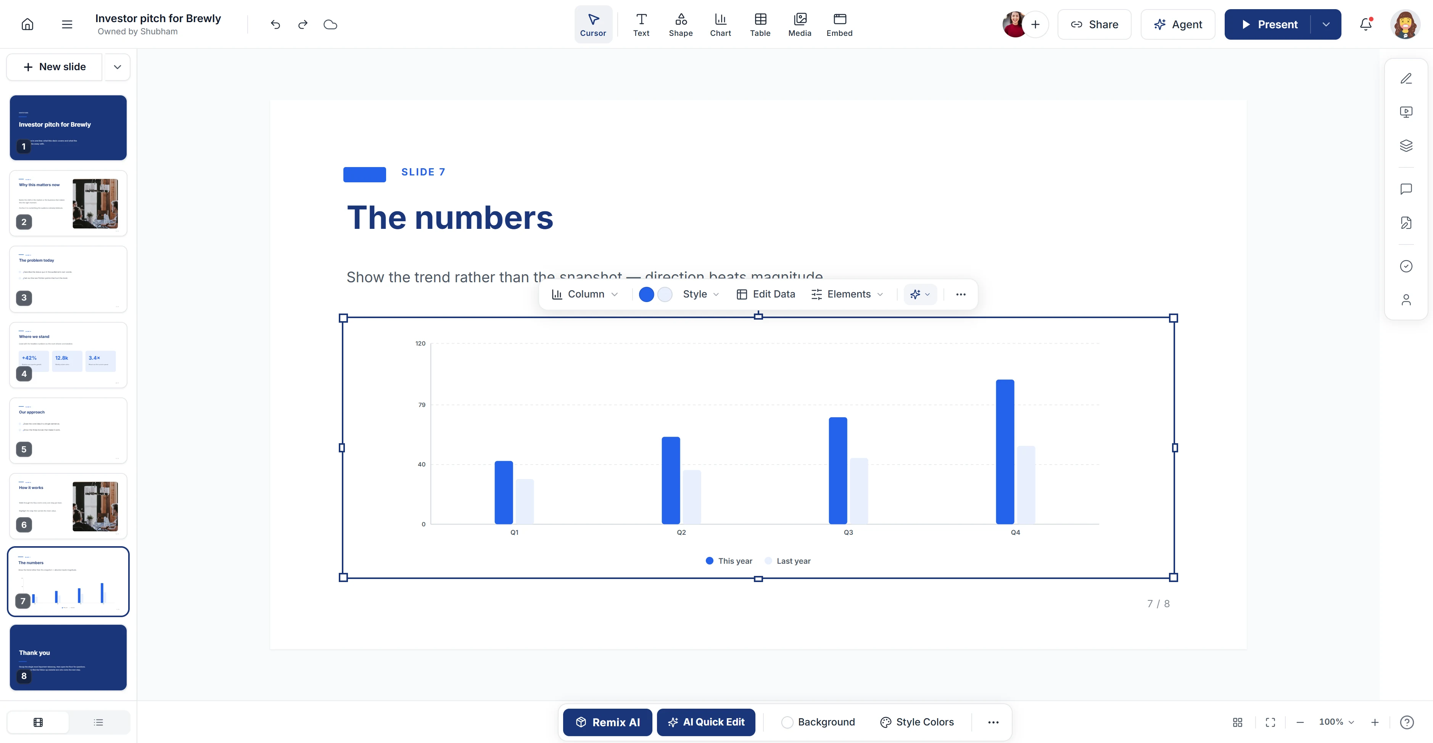The height and width of the screenshot is (743, 1433).
Task: Open the notifications bell
Action: [x=1366, y=24]
